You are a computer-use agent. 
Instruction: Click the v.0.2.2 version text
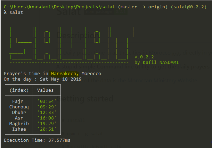coord(144,57)
